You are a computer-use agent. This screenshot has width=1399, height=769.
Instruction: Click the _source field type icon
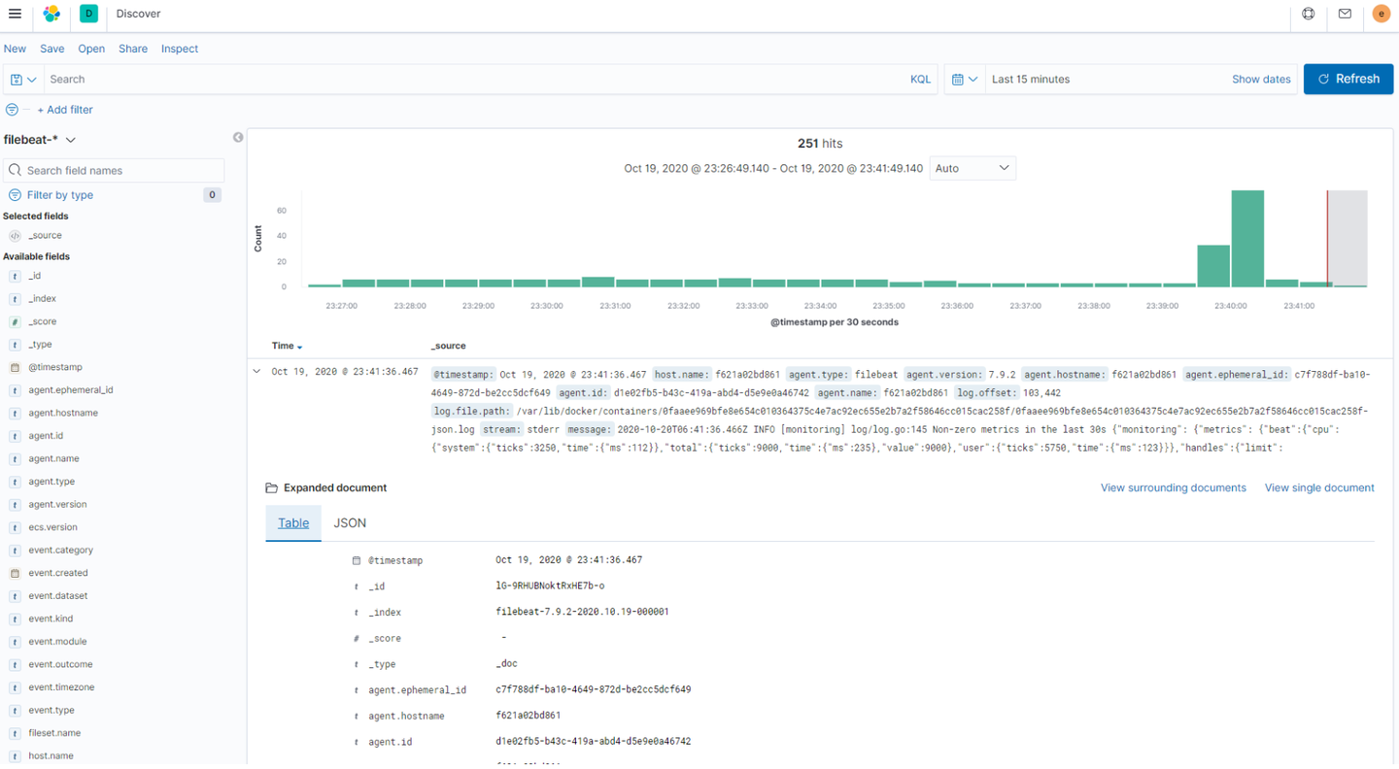pyautogui.click(x=15, y=236)
